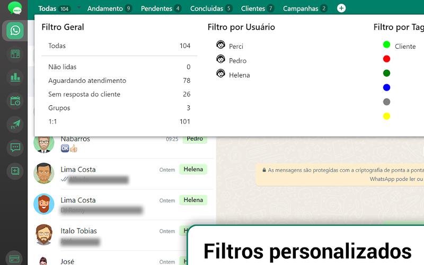Select the dark green tag swatch
Screen dimensions: 424x265
[x=387, y=73]
